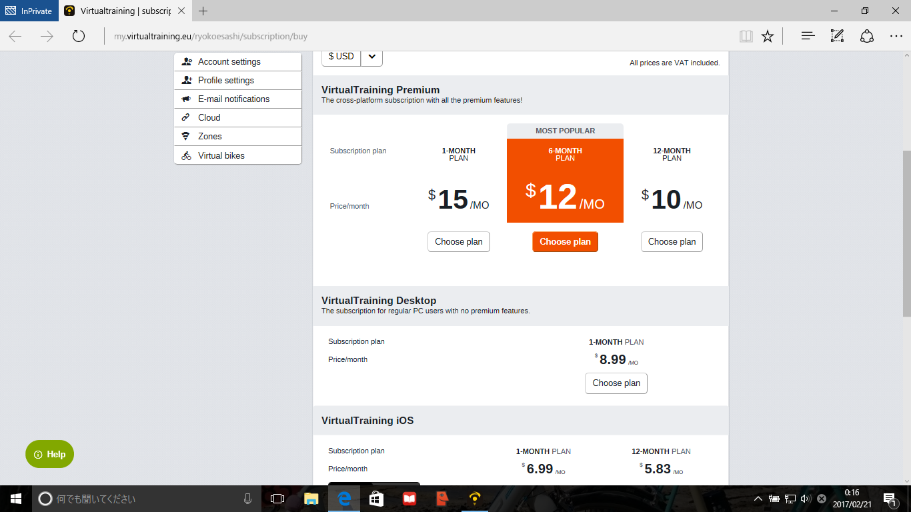Open Edge More actions ellipsis
Screen dimensions: 911x512
tap(896, 36)
